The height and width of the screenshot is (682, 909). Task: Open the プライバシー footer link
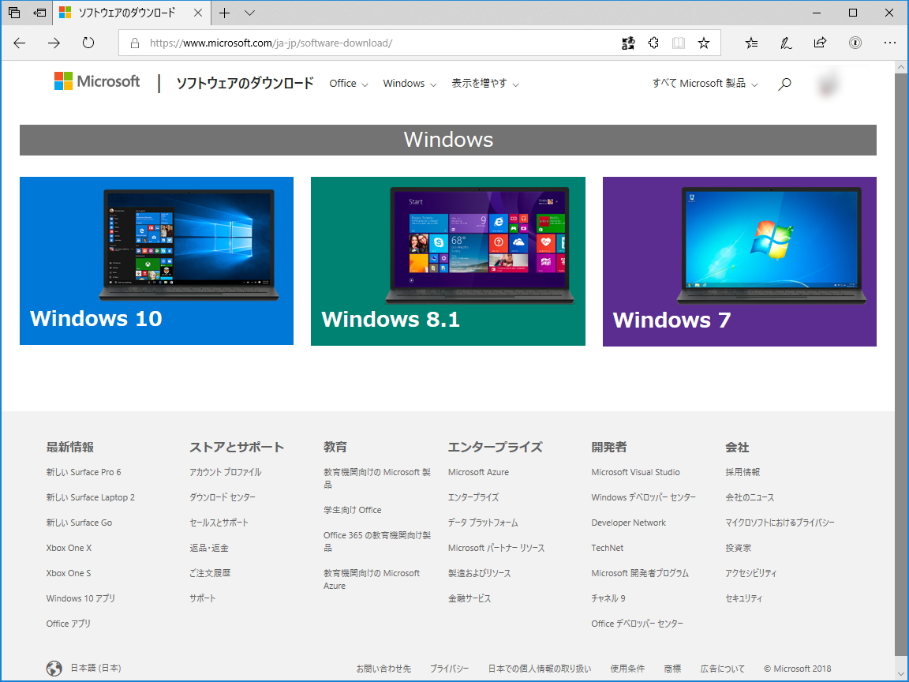pyautogui.click(x=449, y=668)
